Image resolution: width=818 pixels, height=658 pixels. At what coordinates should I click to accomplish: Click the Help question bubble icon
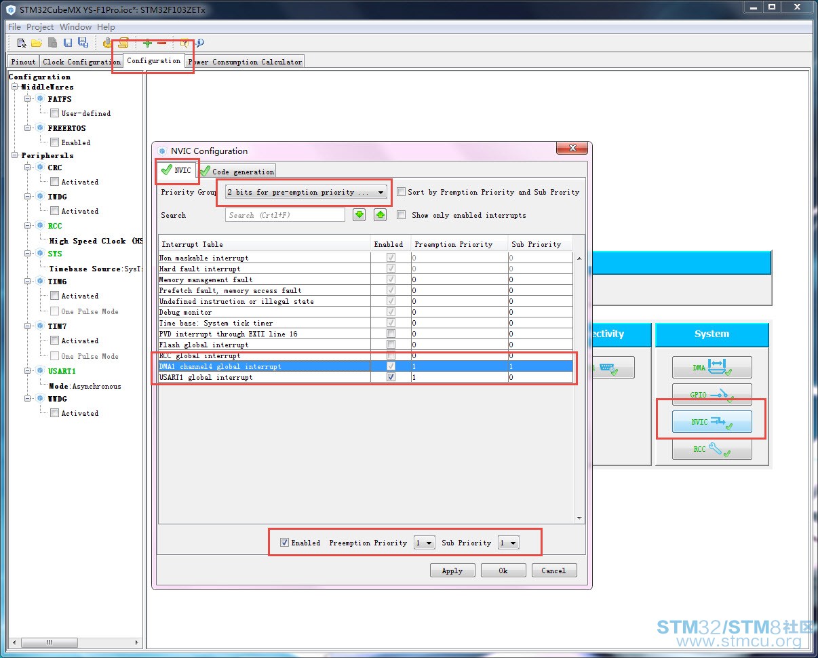184,43
